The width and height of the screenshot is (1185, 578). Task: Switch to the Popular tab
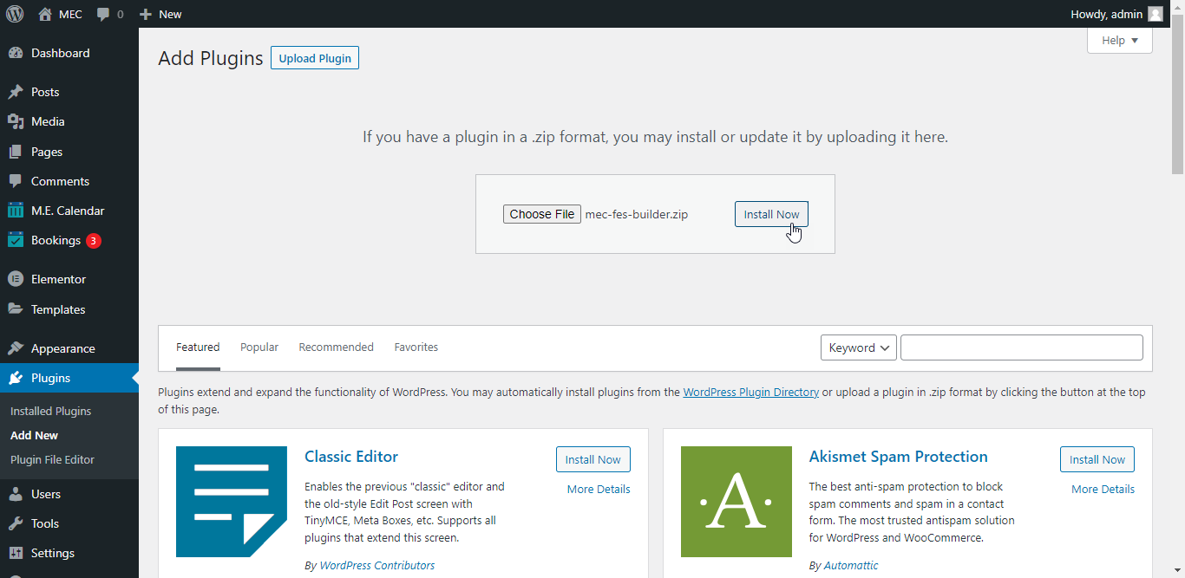point(259,347)
